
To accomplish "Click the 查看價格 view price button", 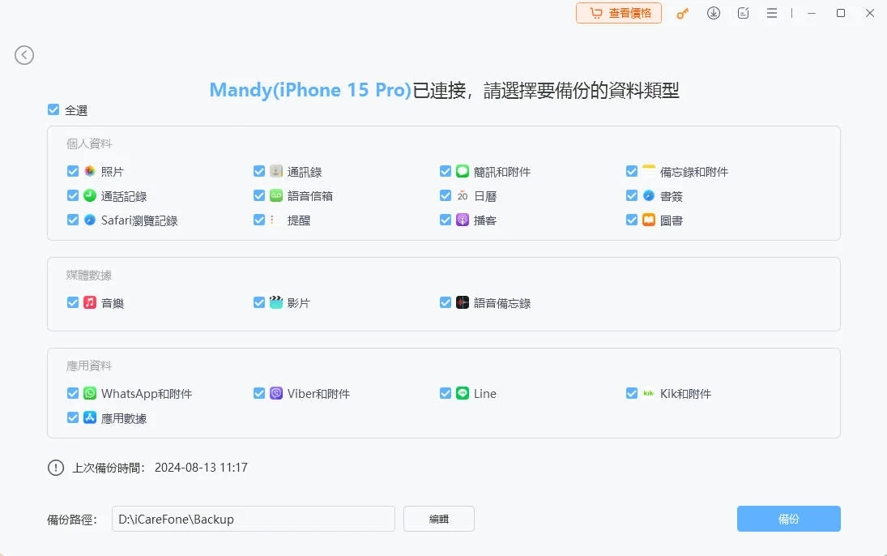I will tap(619, 13).
